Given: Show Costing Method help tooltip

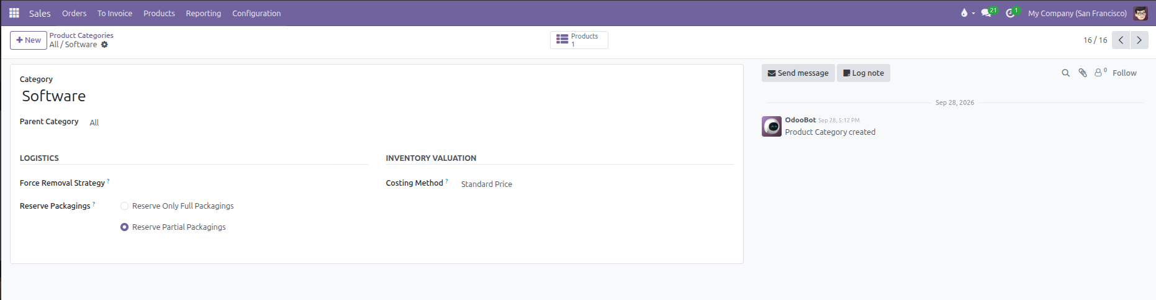Looking at the screenshot, I should [x=446, y=181].
